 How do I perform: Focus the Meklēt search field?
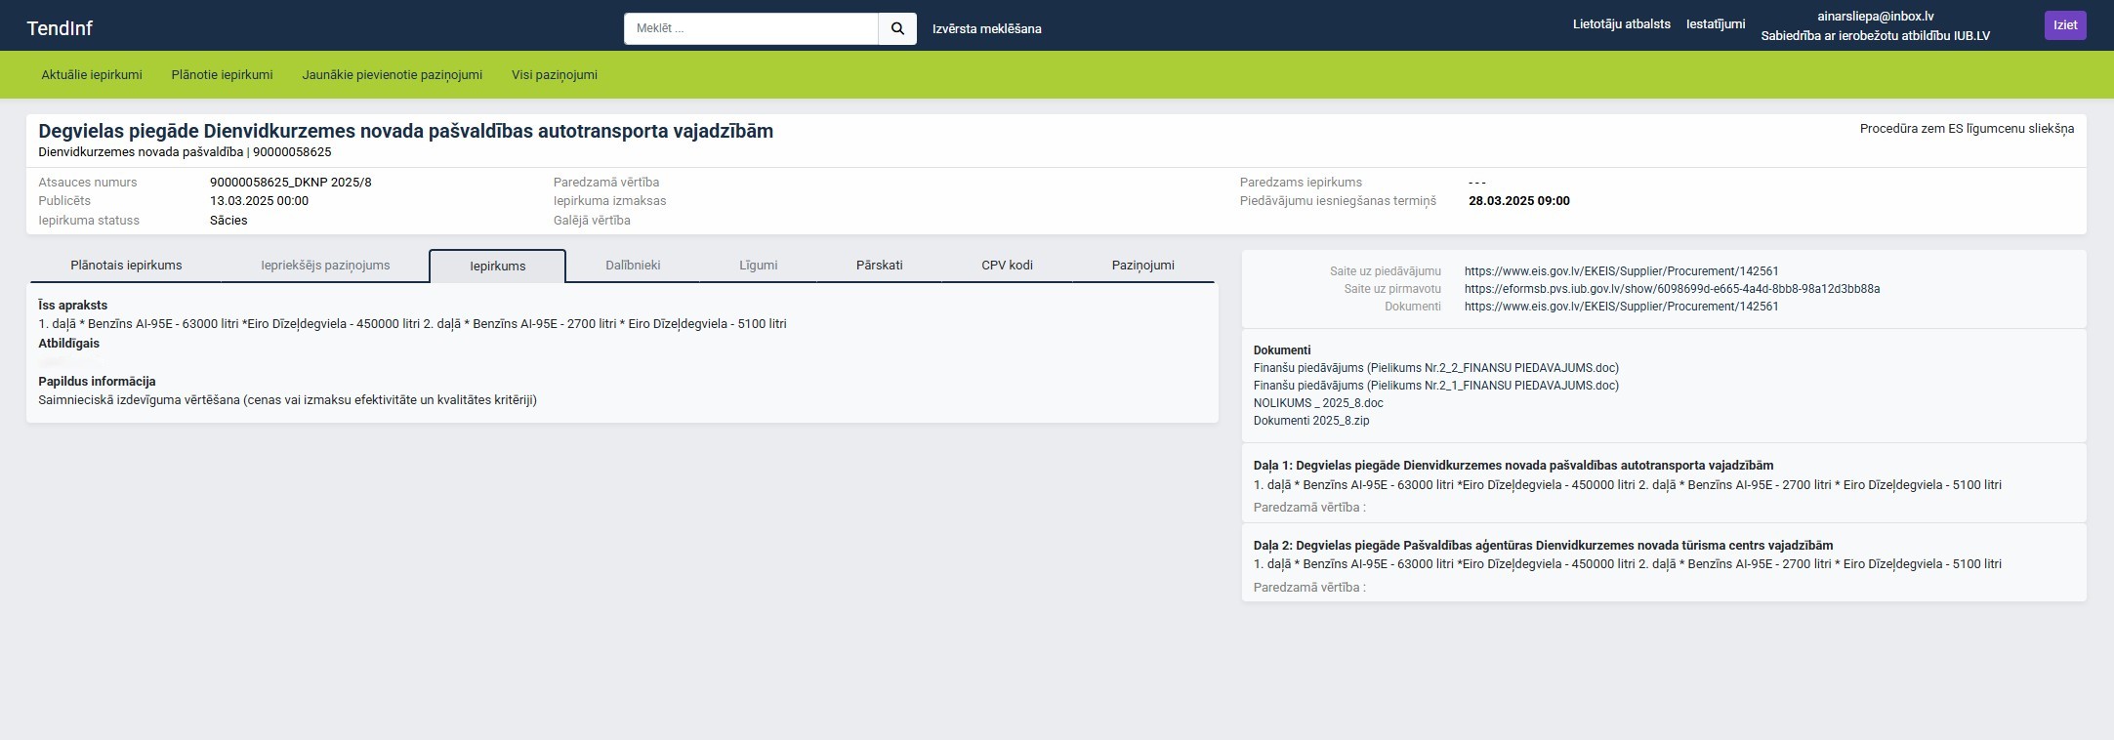[750, 28]
